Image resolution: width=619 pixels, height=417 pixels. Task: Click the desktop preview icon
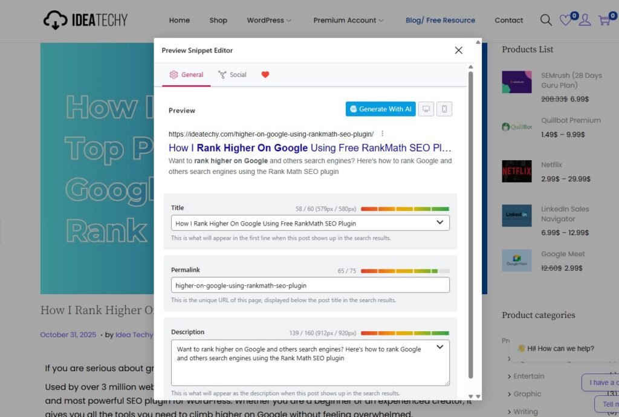426,109
